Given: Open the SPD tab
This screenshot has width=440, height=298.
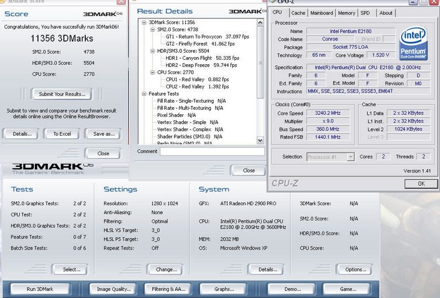Looking at the screenshot, I should [366, 13].
